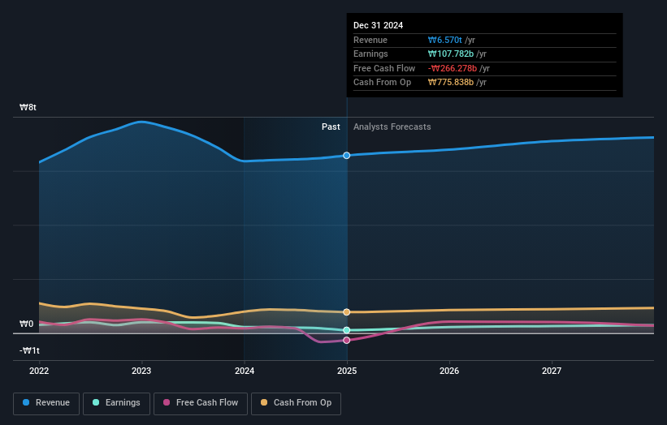Click the Earnings row label in tooltip
The image size is (667, 425).
(x=370, y=54)
